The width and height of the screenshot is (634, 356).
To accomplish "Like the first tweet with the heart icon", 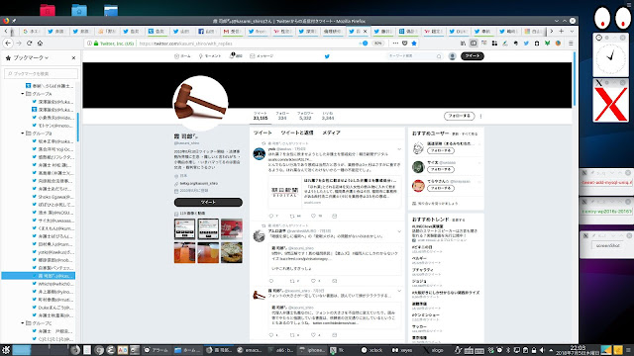I will click(x=313, y=216).
